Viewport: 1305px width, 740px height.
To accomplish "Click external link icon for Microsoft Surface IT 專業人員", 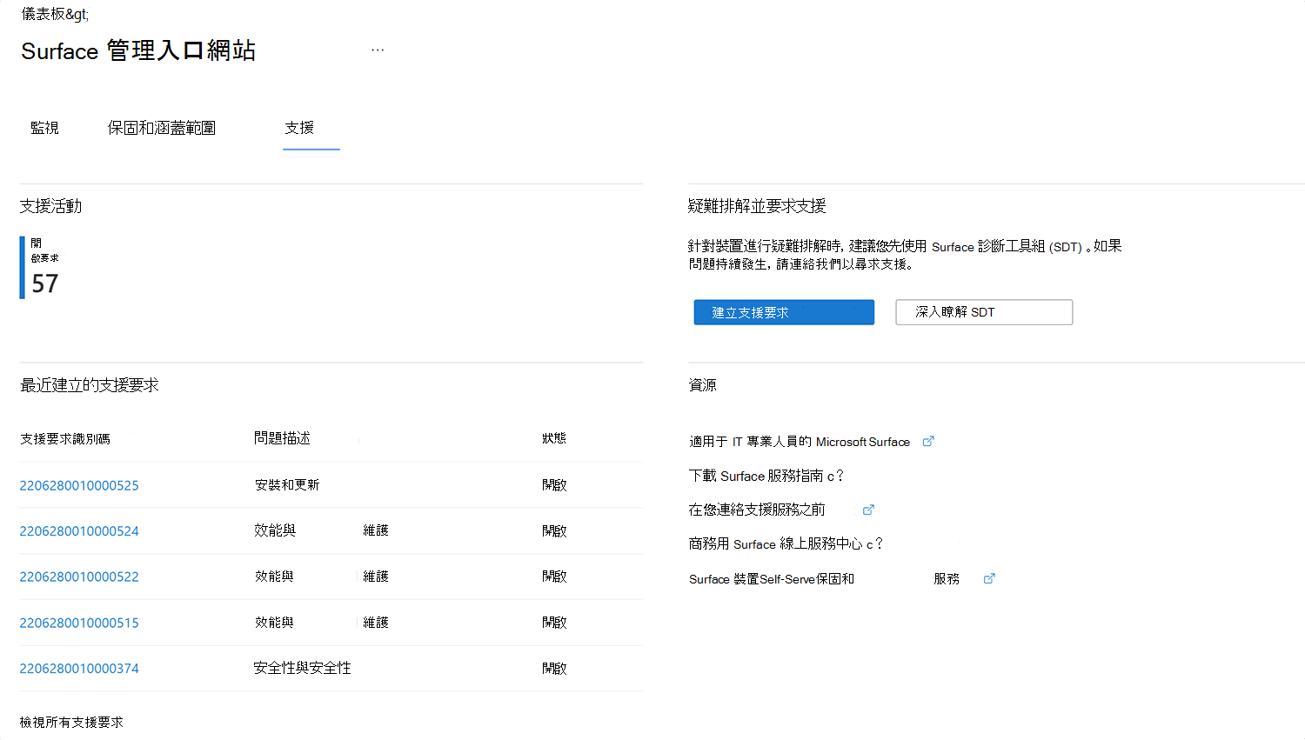I will [x=928, y=441].
